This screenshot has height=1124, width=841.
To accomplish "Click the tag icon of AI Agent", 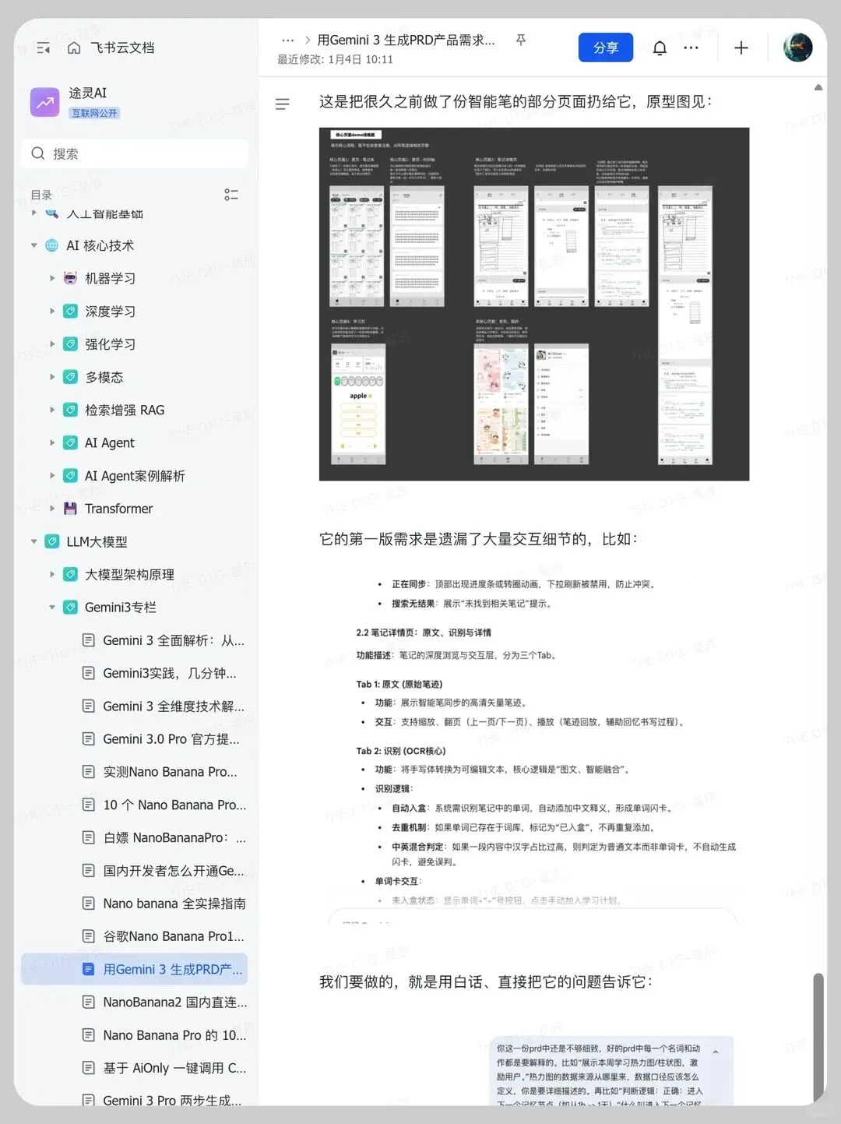I will [x=70, y=442].
